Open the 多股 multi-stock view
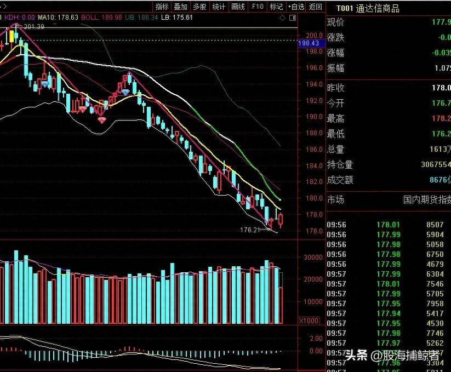The image size is (451, 372). [x=199, y=7]
